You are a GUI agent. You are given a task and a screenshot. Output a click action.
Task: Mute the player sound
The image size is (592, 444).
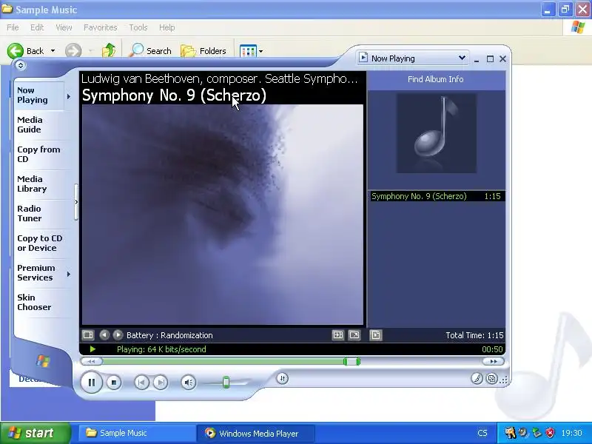tap(189, 383)
